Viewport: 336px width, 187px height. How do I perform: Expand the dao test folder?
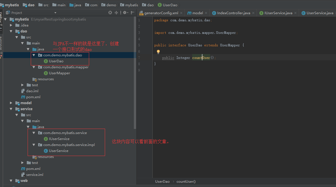click(22, 85)
